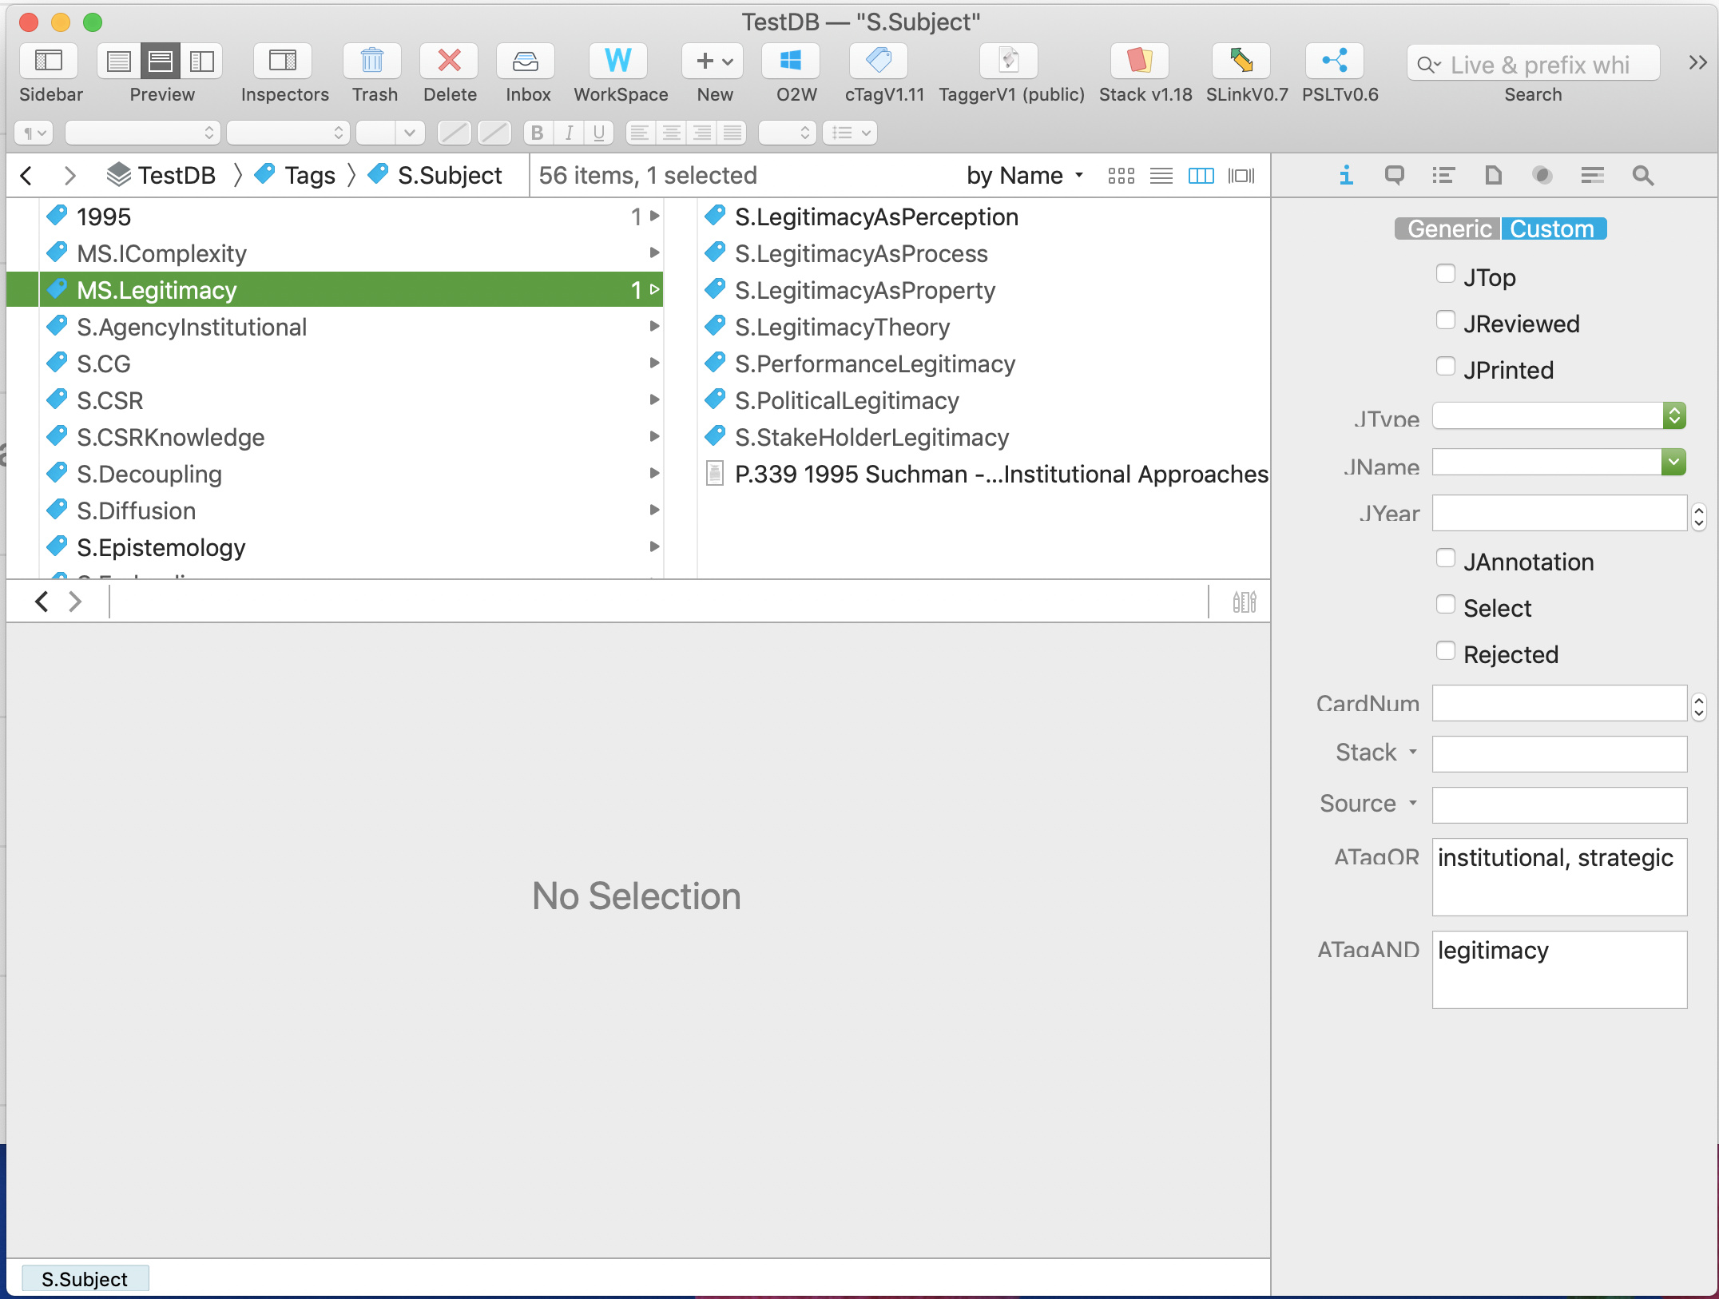1719x1299 pixels.
Task: Select the S.LegitimacyTheory tag
Action: tap(842, 328)
